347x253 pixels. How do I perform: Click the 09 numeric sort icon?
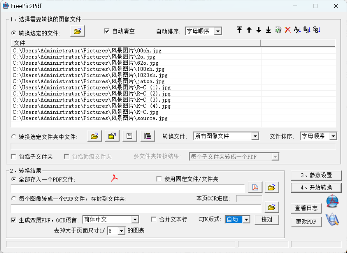(307, 30)
